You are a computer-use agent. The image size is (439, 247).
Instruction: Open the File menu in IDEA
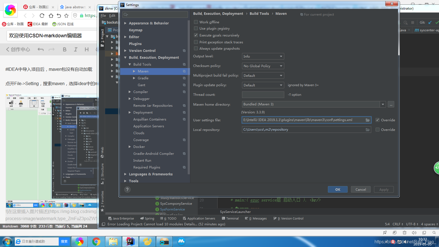point(103,16)
